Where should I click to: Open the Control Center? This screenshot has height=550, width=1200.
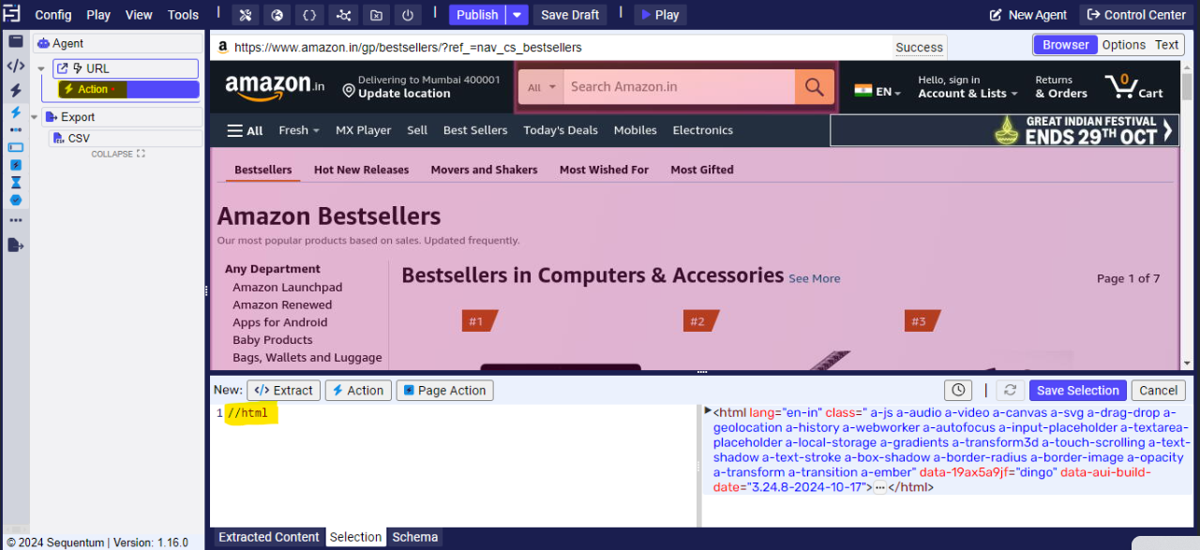point(1135,15)
